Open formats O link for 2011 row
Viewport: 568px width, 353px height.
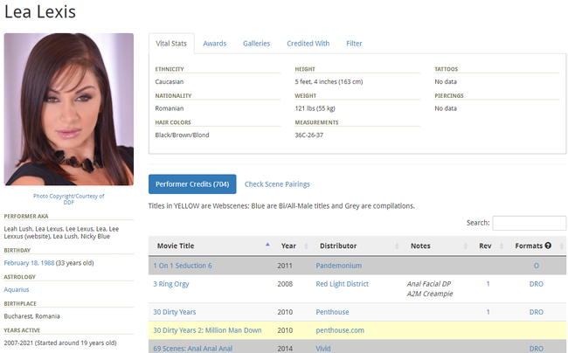click(537, 266)
